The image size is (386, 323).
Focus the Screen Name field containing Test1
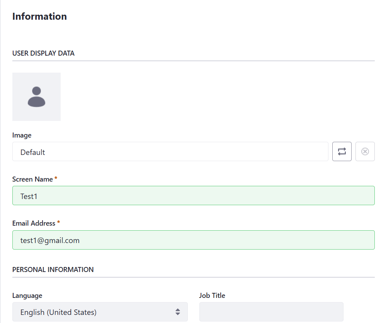tap(194, 195)
